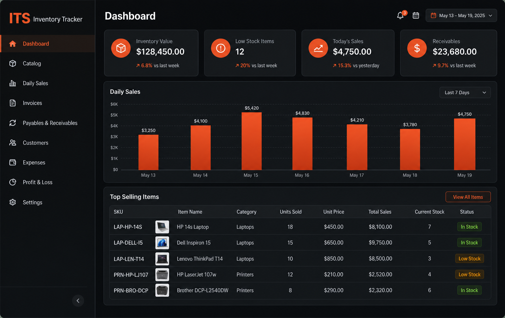Screen dimensions: 505x318
Task: Click HP 14s Laptop product thumbnail
Action: 162,227
